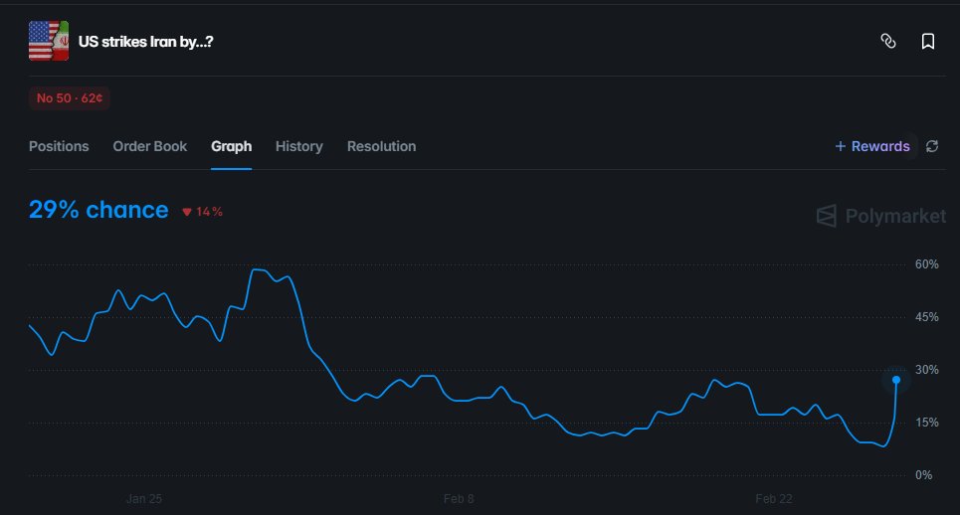Click the Jan 25 date label

click(x=144, y=498)
